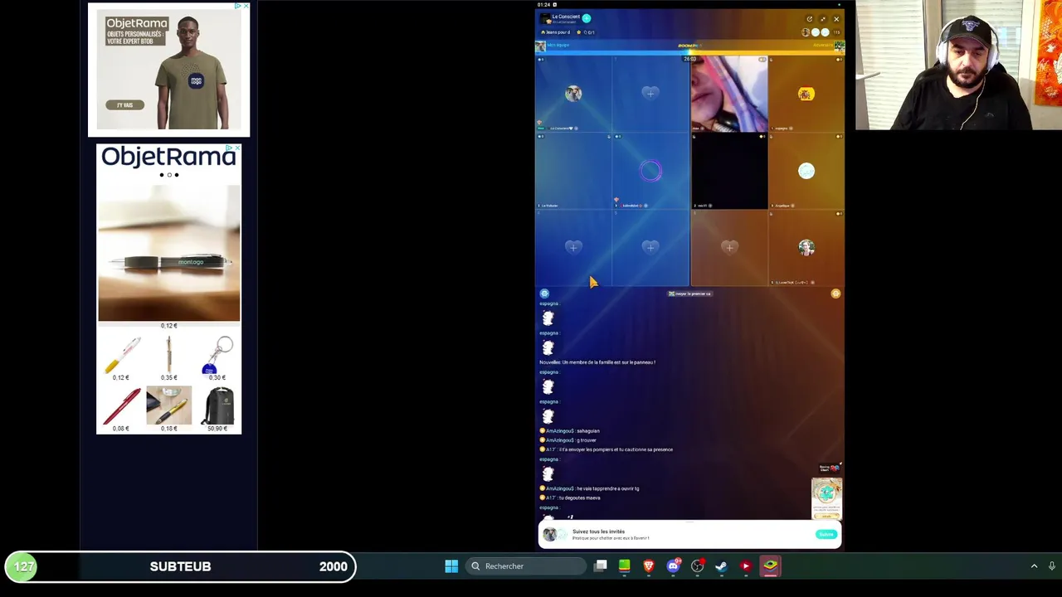Screen dimensions: 1062x597
Task: Click the 'Nouvelles: Un membre de la famille' notice
Action: 597,362
